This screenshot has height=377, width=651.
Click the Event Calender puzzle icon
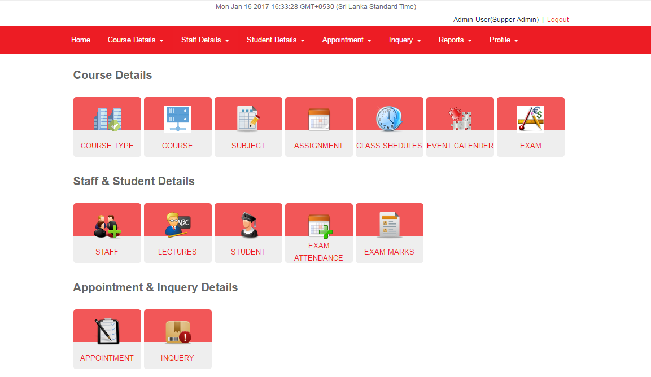coord(460,119)
